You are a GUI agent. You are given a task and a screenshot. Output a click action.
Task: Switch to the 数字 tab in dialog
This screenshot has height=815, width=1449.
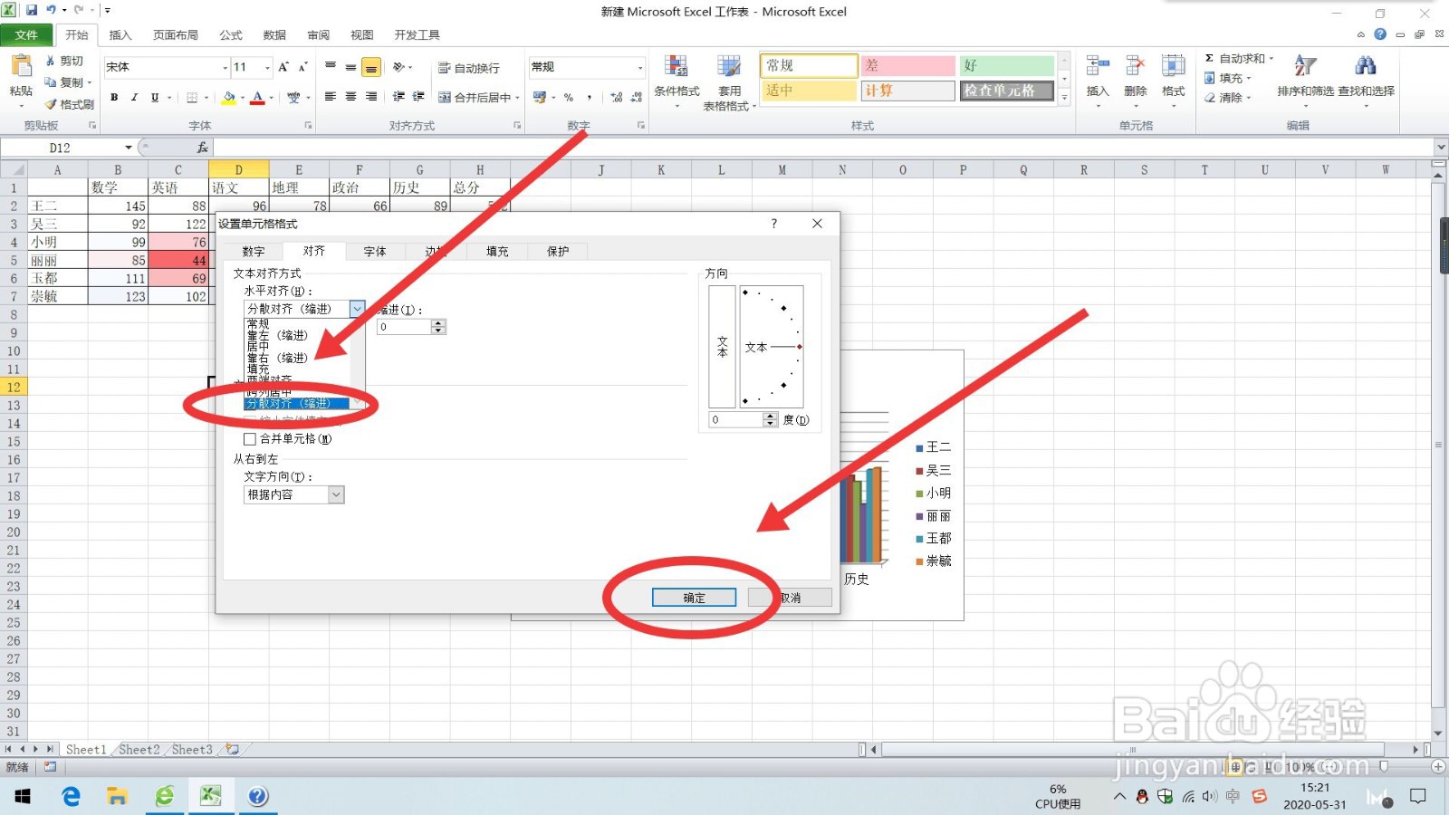click(x=254, y=252)
